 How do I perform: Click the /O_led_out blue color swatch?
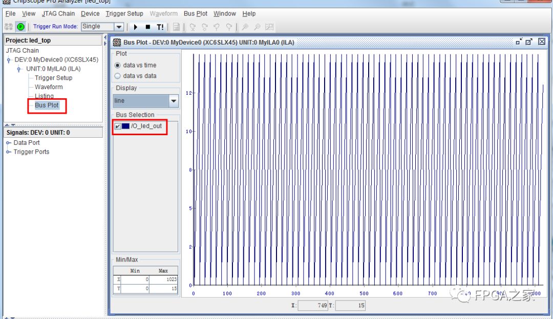click(x=125, y=126)
